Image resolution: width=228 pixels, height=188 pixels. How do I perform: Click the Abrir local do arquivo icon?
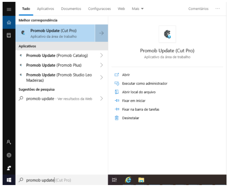click(117, 92)
